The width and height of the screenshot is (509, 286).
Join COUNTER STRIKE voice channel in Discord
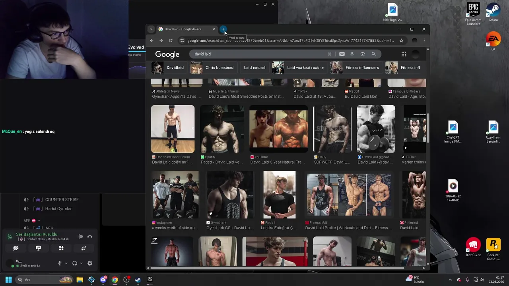point(62,199)
